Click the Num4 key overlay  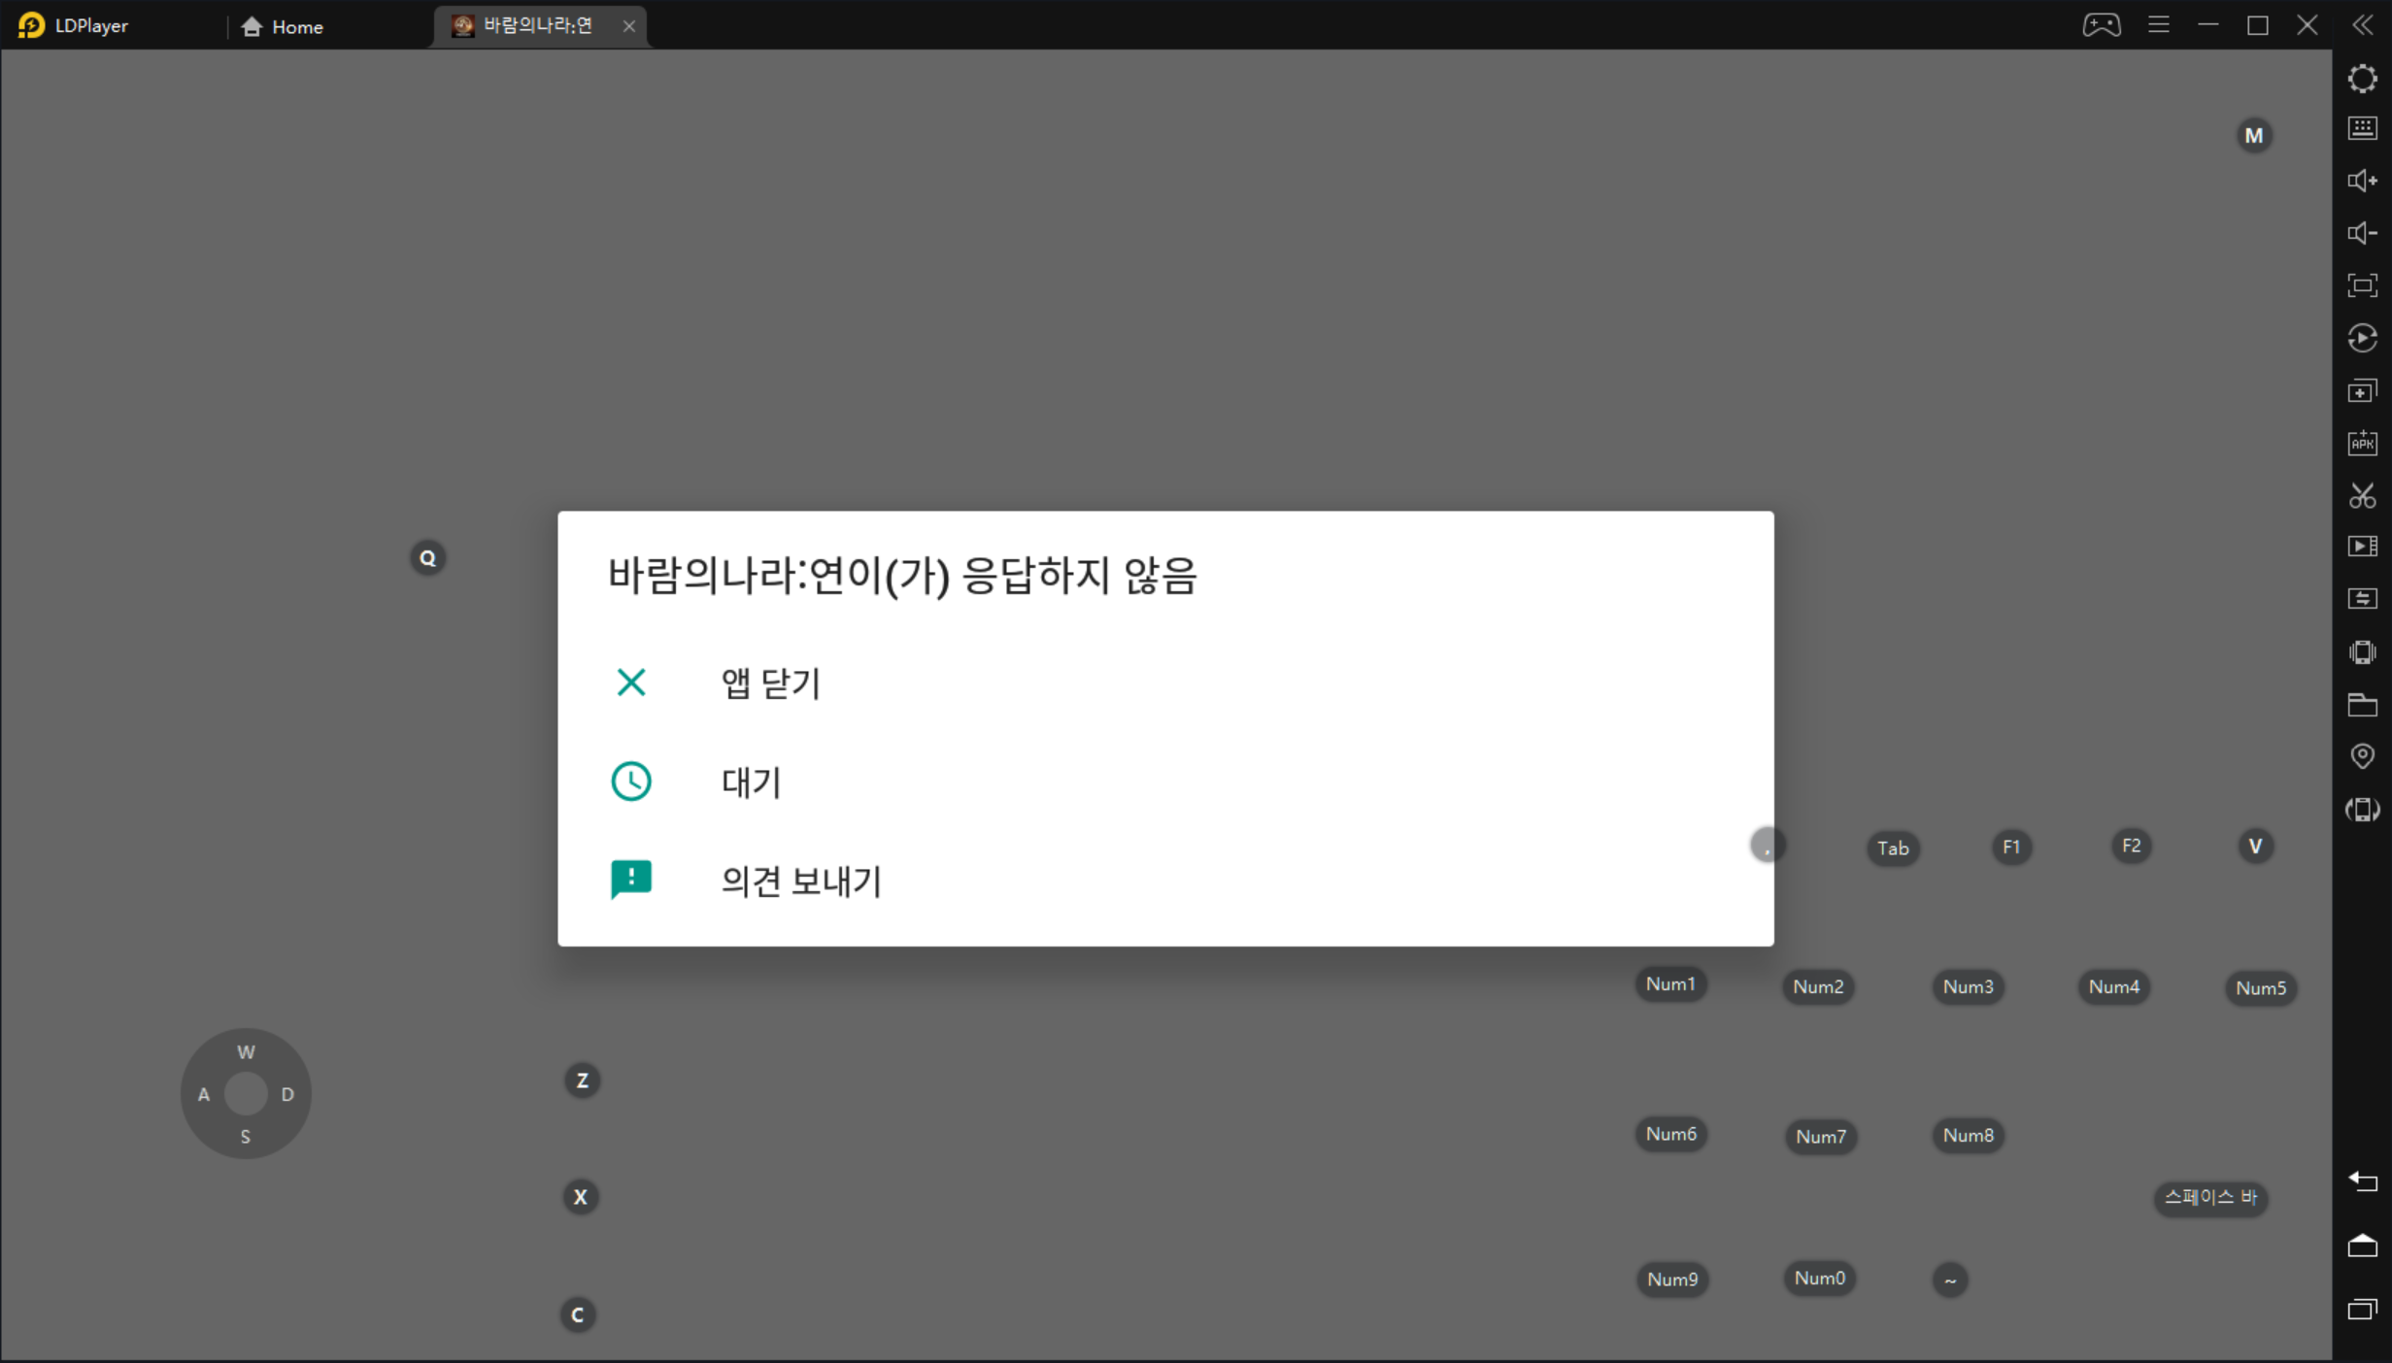pyautogui.click(x=2114, y=987)
